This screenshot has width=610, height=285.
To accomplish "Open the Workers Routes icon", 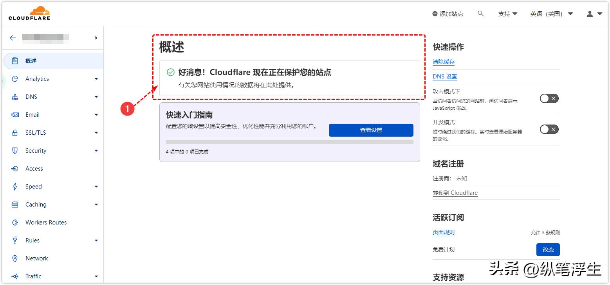I will 14,222.
